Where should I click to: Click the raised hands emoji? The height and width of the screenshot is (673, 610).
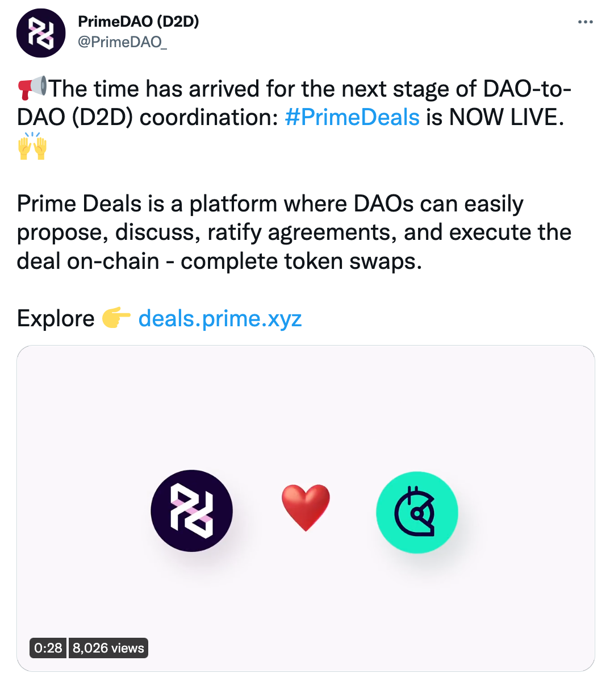pyautogui.click(x=32, y=146)
